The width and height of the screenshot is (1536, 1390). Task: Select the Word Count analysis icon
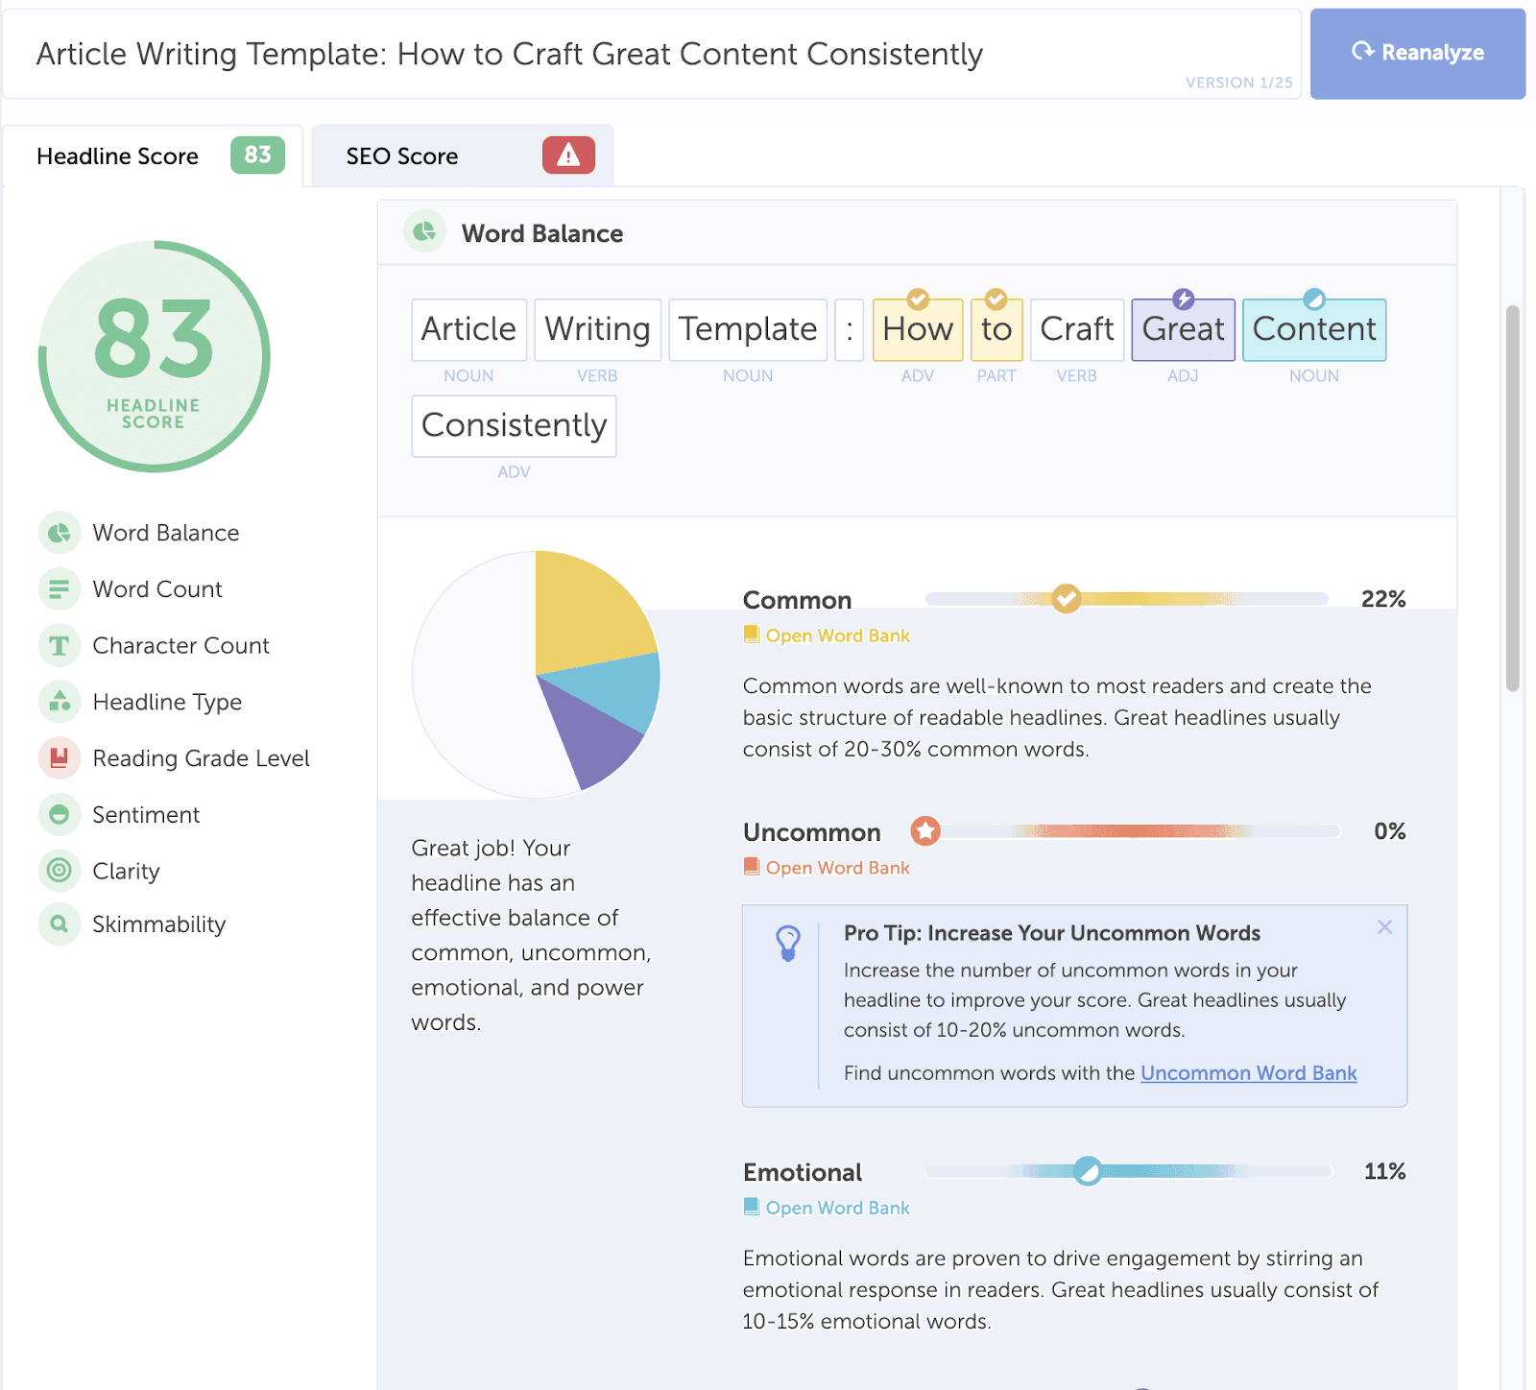[60, 588]
